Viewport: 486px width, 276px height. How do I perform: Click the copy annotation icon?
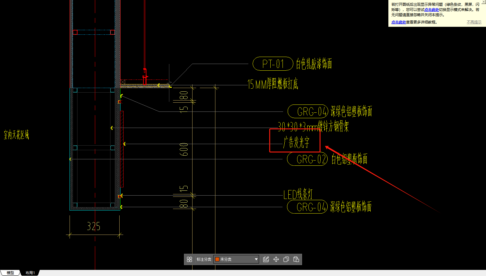(x=286, y=259)
